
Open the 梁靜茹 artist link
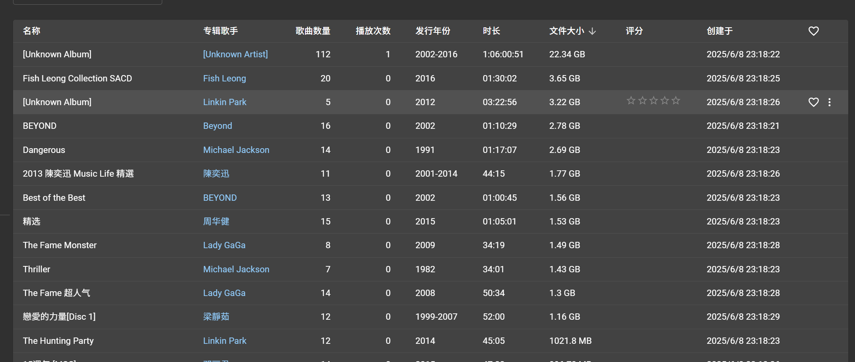coord(216,317)
